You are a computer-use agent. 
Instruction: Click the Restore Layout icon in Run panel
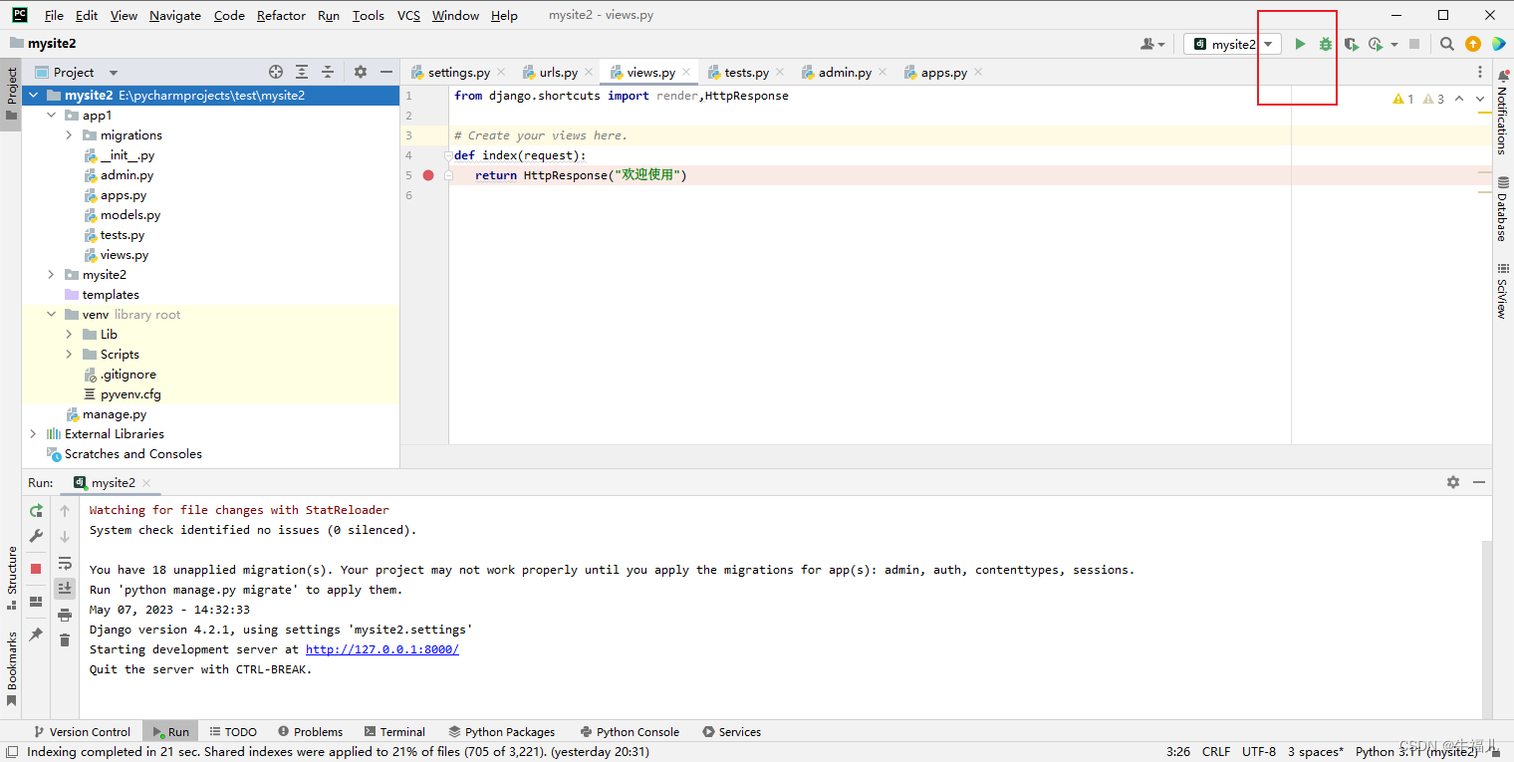pyautogui.click(x=36, y=602)
